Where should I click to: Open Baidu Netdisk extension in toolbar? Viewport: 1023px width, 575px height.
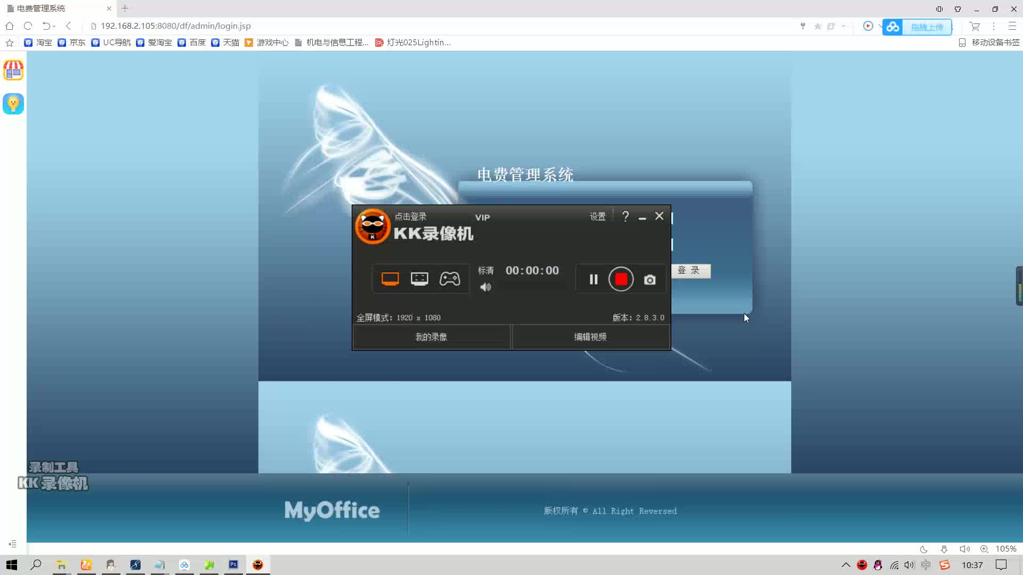click(x=893, y=26)
